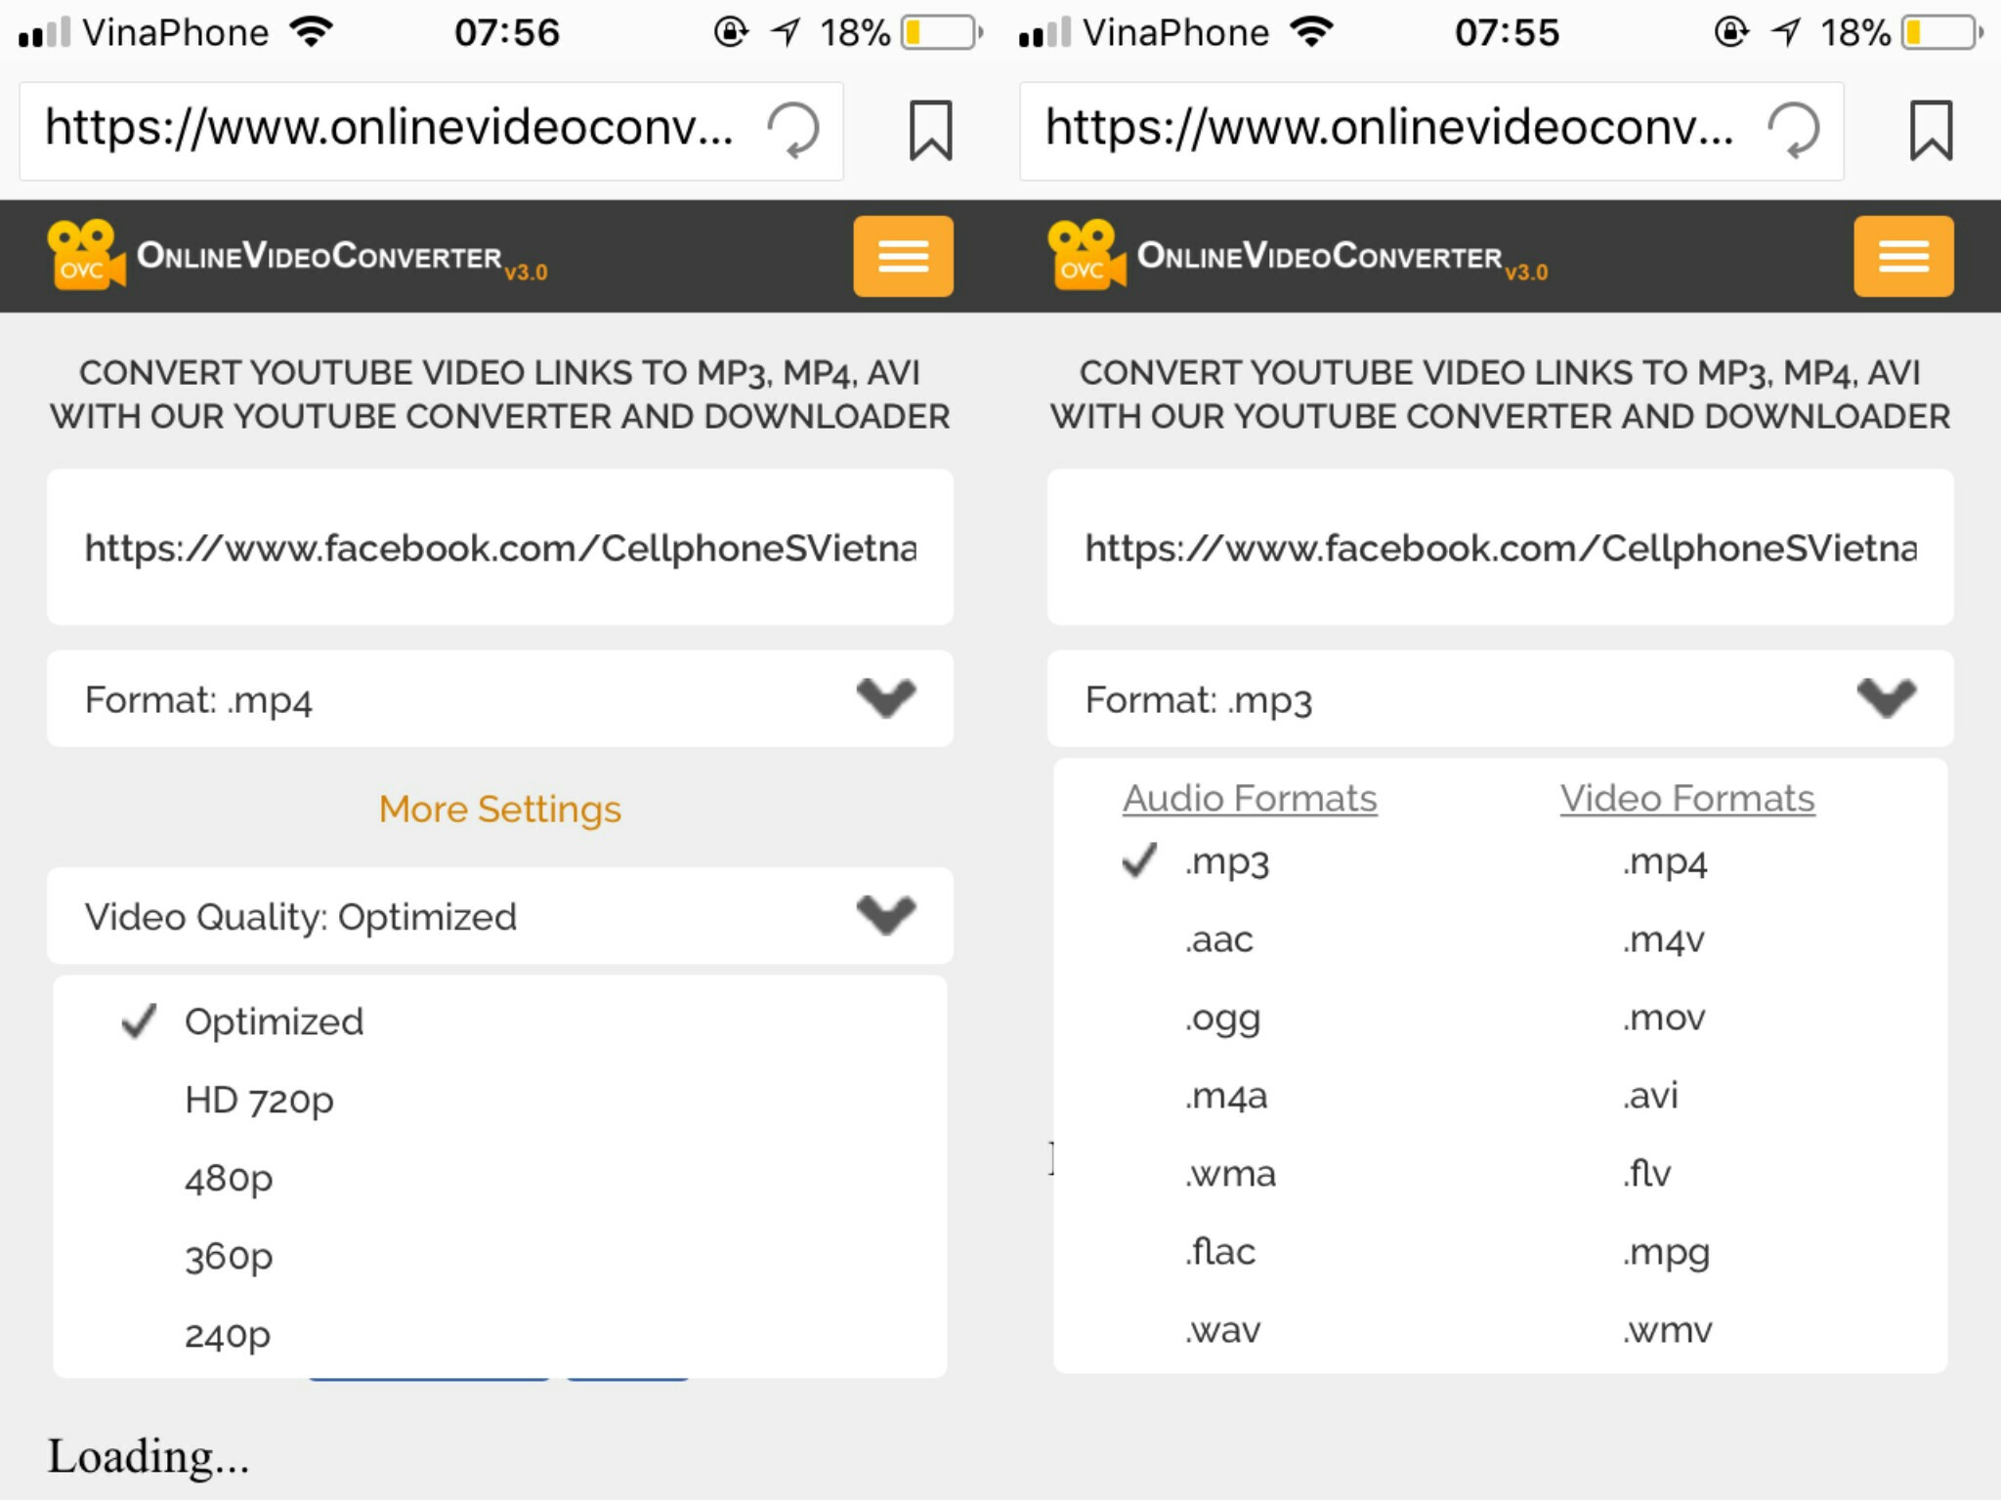The height and width of the screenshot is (1500, 2001).
Task: Focus right browser address bar
Action: (1431, 131)
